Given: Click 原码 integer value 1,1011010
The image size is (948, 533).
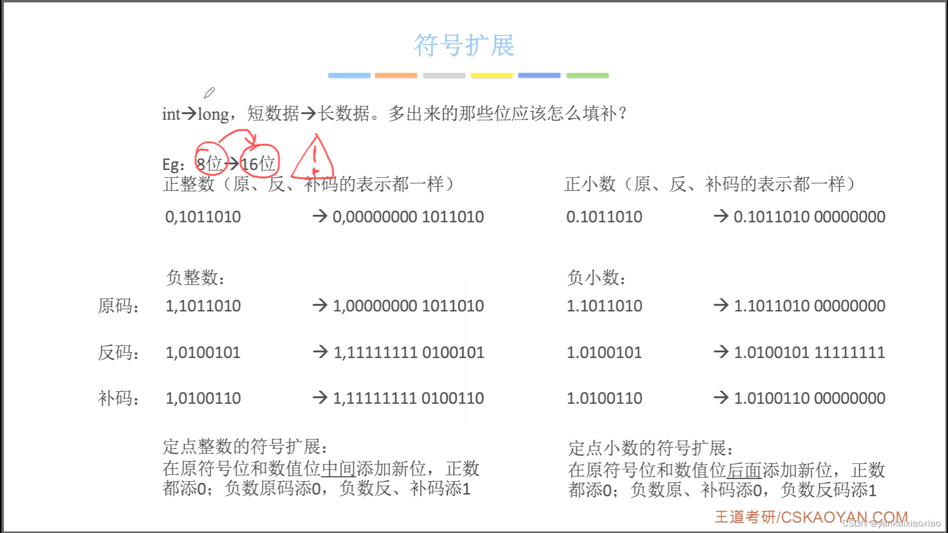Looking at the screenshot, I should pos(203,306).
